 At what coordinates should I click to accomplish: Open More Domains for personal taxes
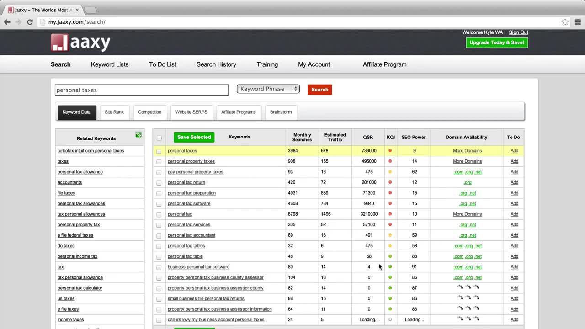coord(468,151)
